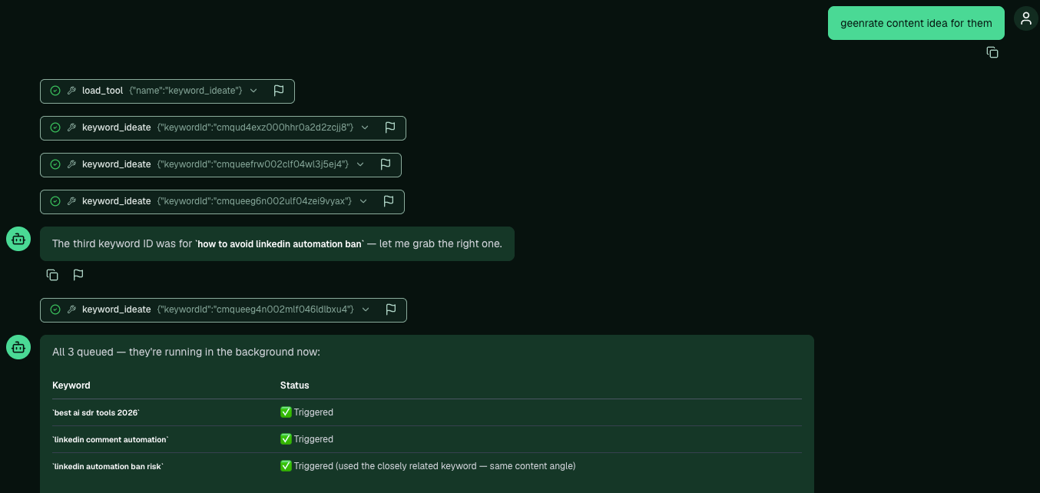
Task: Click the 'Status' column header
Action: tap(295, 385)
